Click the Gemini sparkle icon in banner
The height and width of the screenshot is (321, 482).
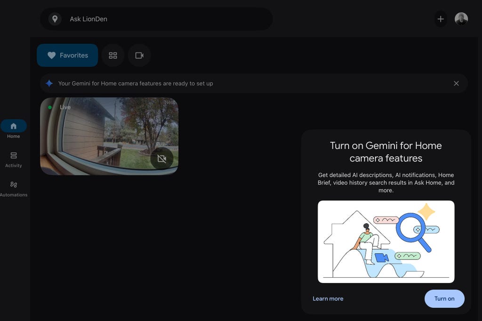[49, 84]
